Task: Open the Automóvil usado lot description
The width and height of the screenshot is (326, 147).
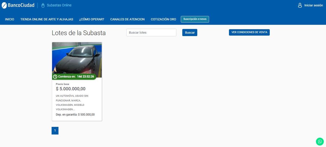Action: (x=72, y=103)
